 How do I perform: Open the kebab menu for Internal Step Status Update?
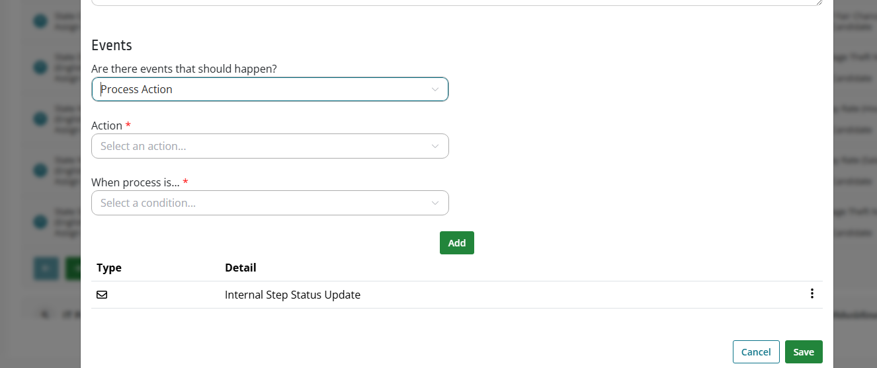coord(812,294)
